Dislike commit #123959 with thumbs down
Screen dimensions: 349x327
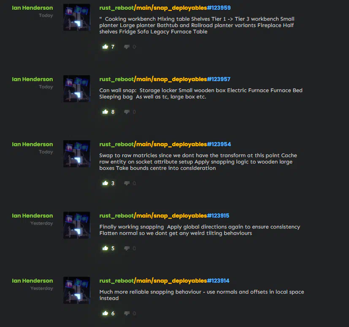click(x=127, y=46)
